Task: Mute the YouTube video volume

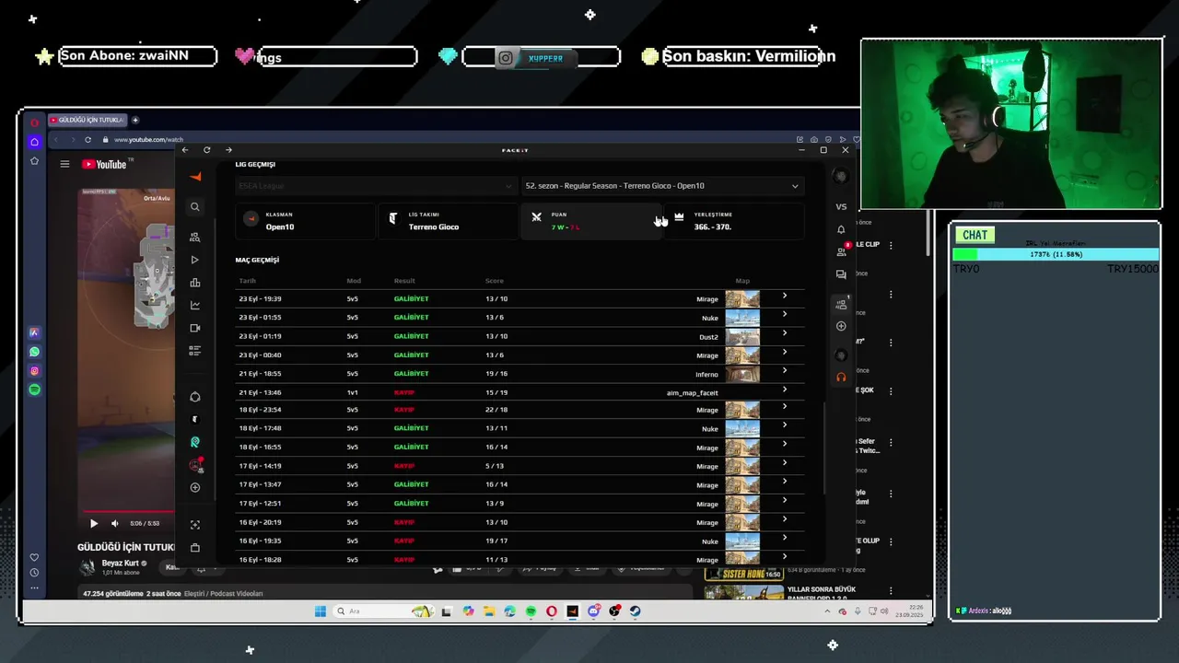Action: (x=114, y=523)
